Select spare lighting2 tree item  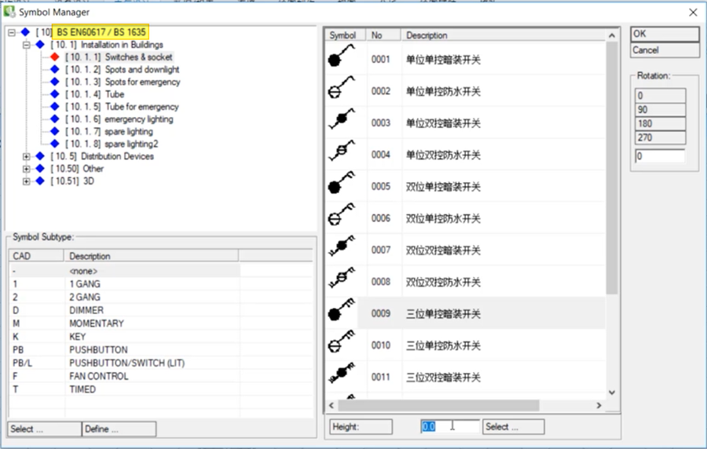(112, 144)
